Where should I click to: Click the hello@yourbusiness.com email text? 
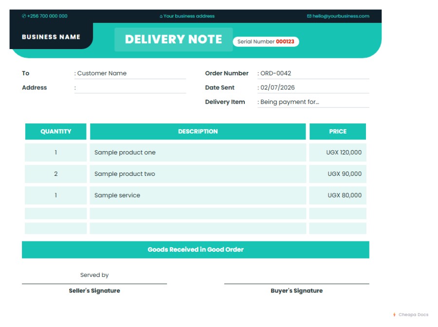pos(341,16)
